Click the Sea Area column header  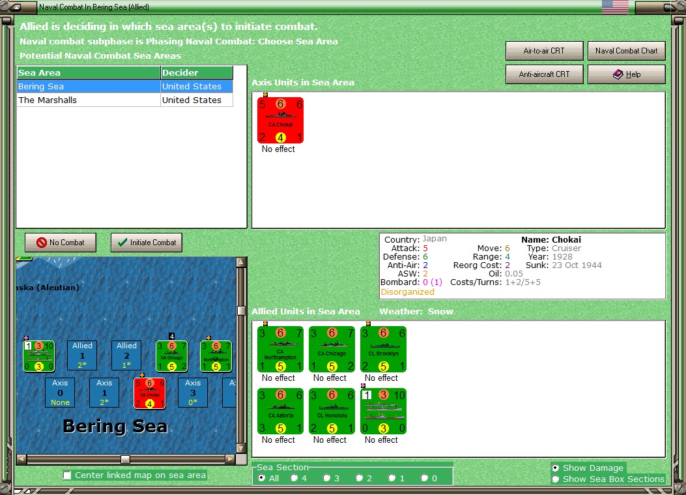point(89,72)
